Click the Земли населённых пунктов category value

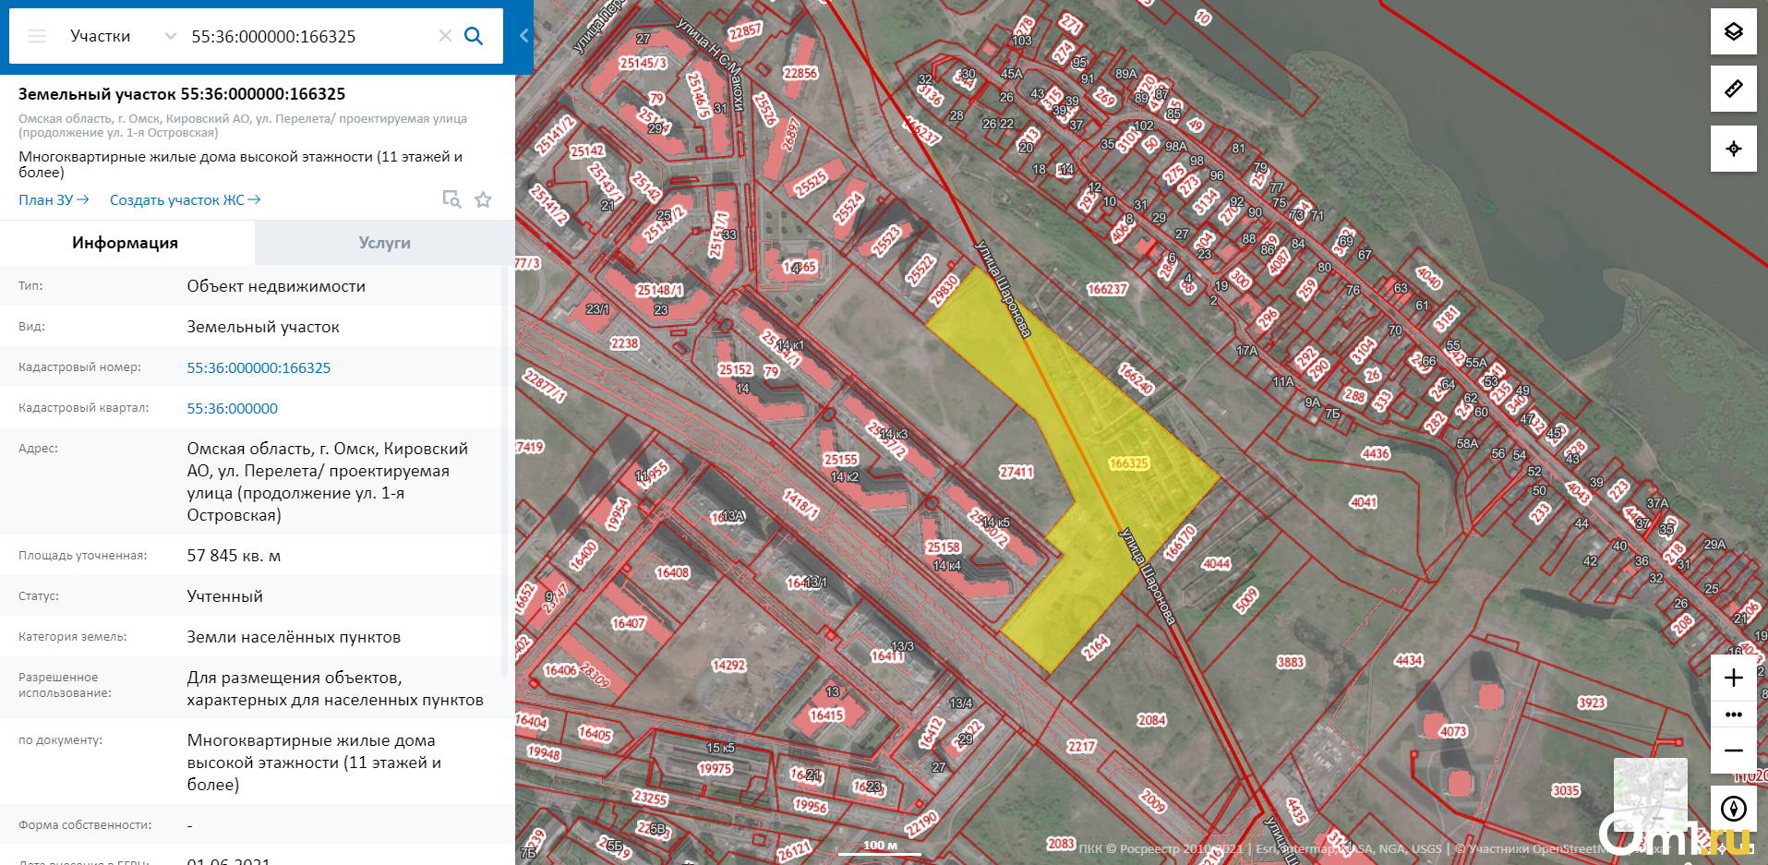(294, 637)
